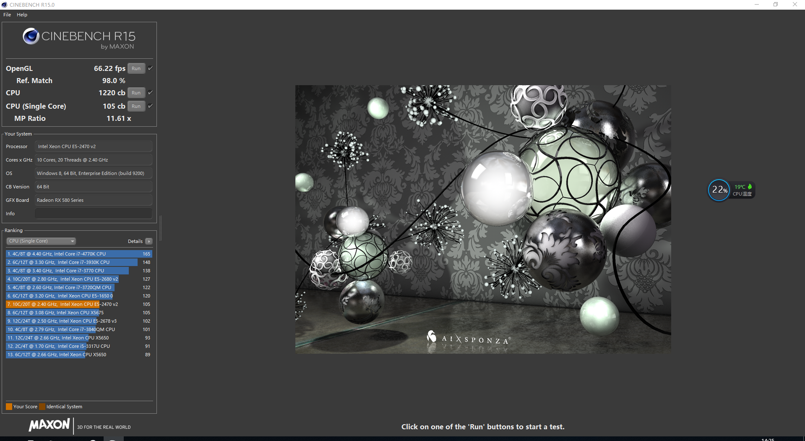Click Run next to the 1220 cb CPU score

click(136, 93)
